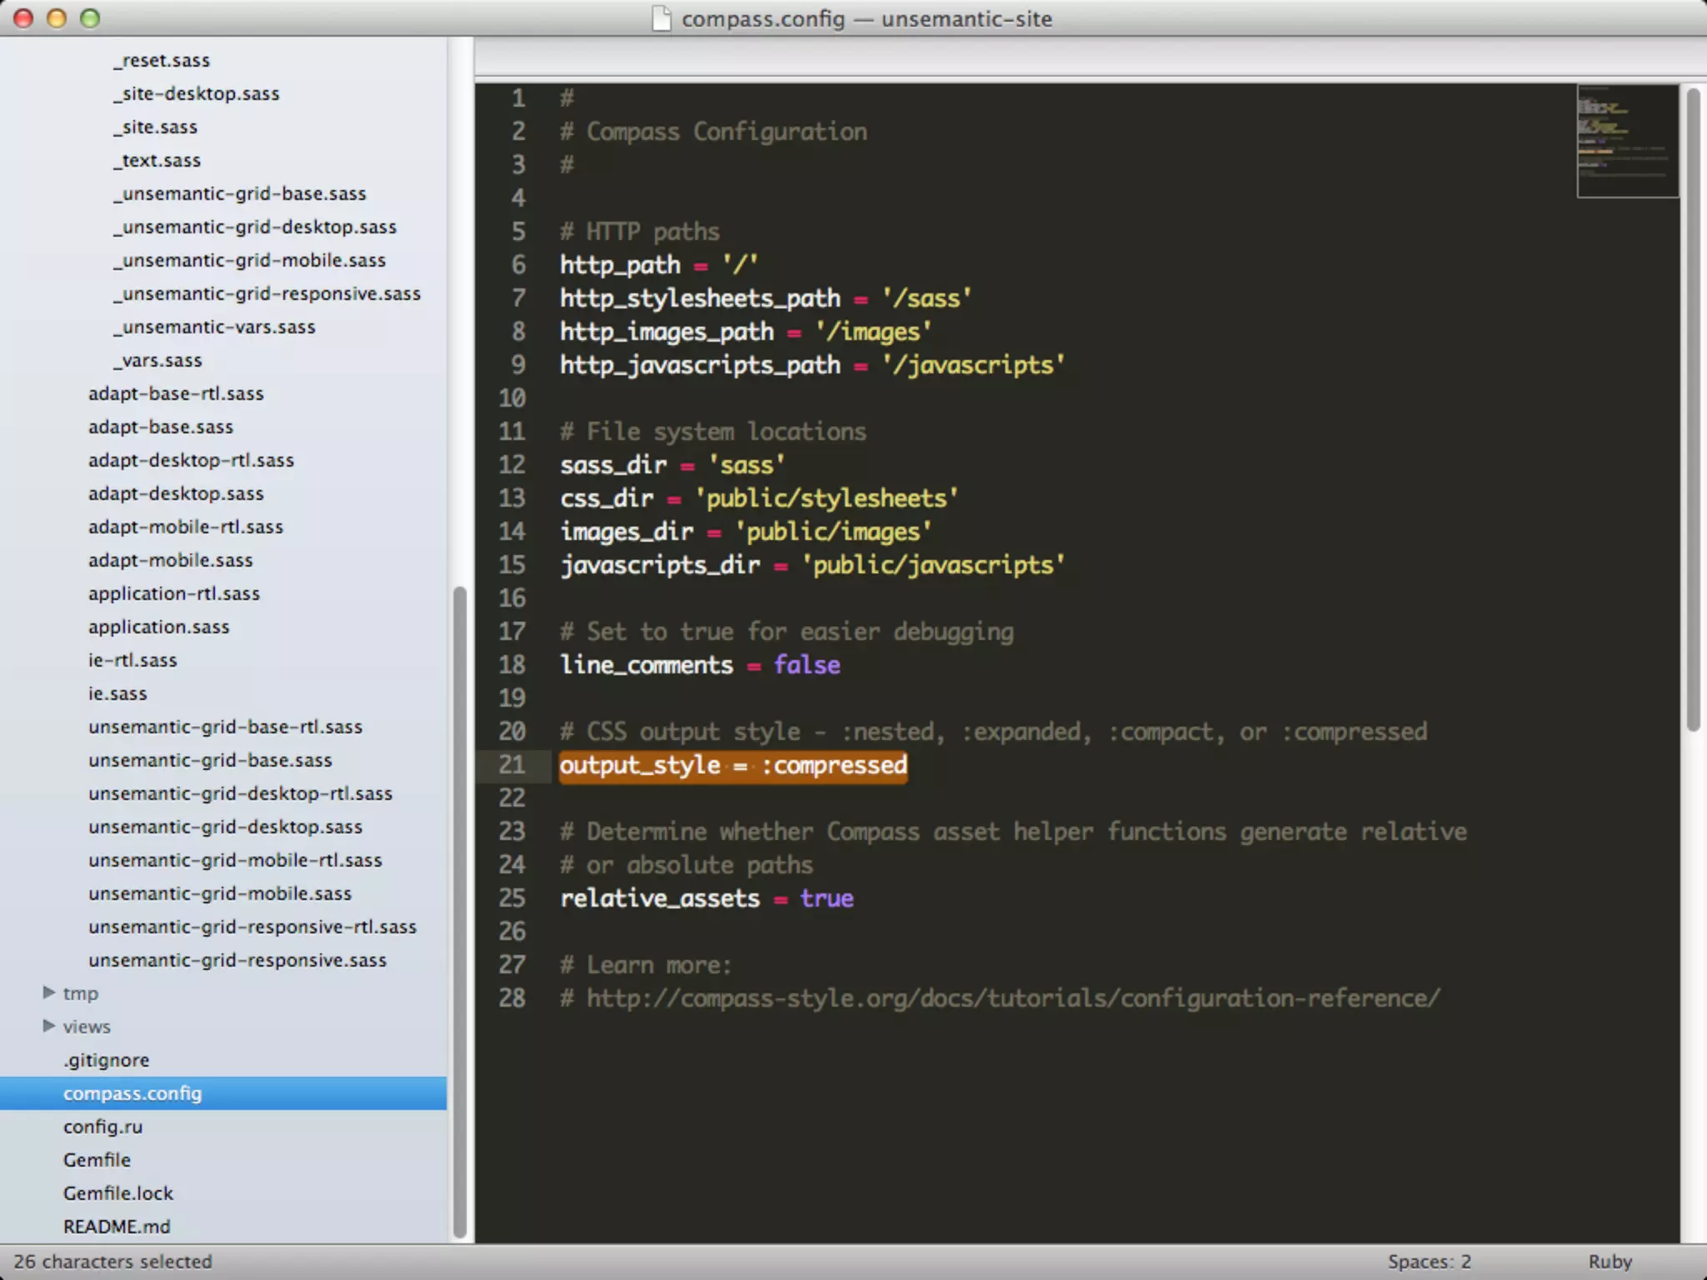This screenshot has height=1280, width=1707.
Task: Click the editor vertical scrollbar
Action: (1693, 408)
